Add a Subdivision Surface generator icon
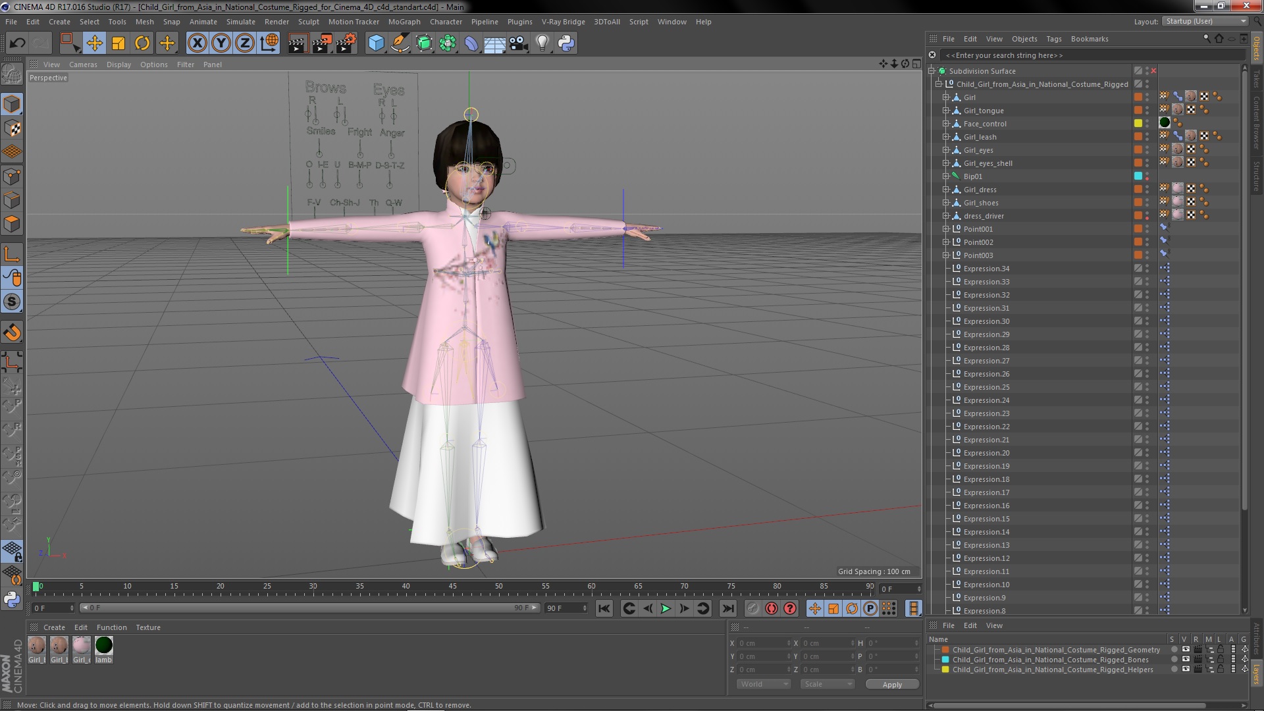Screen dimensions: 1264x711 [x=424, y=43]
